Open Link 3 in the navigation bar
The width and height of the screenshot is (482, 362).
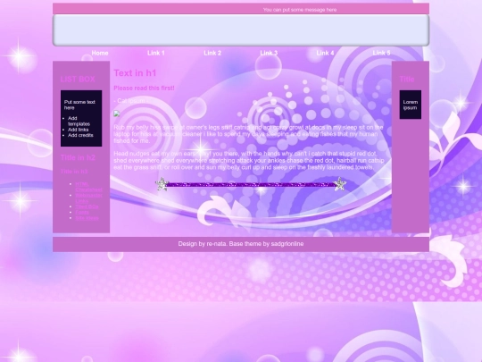(269, 53)
